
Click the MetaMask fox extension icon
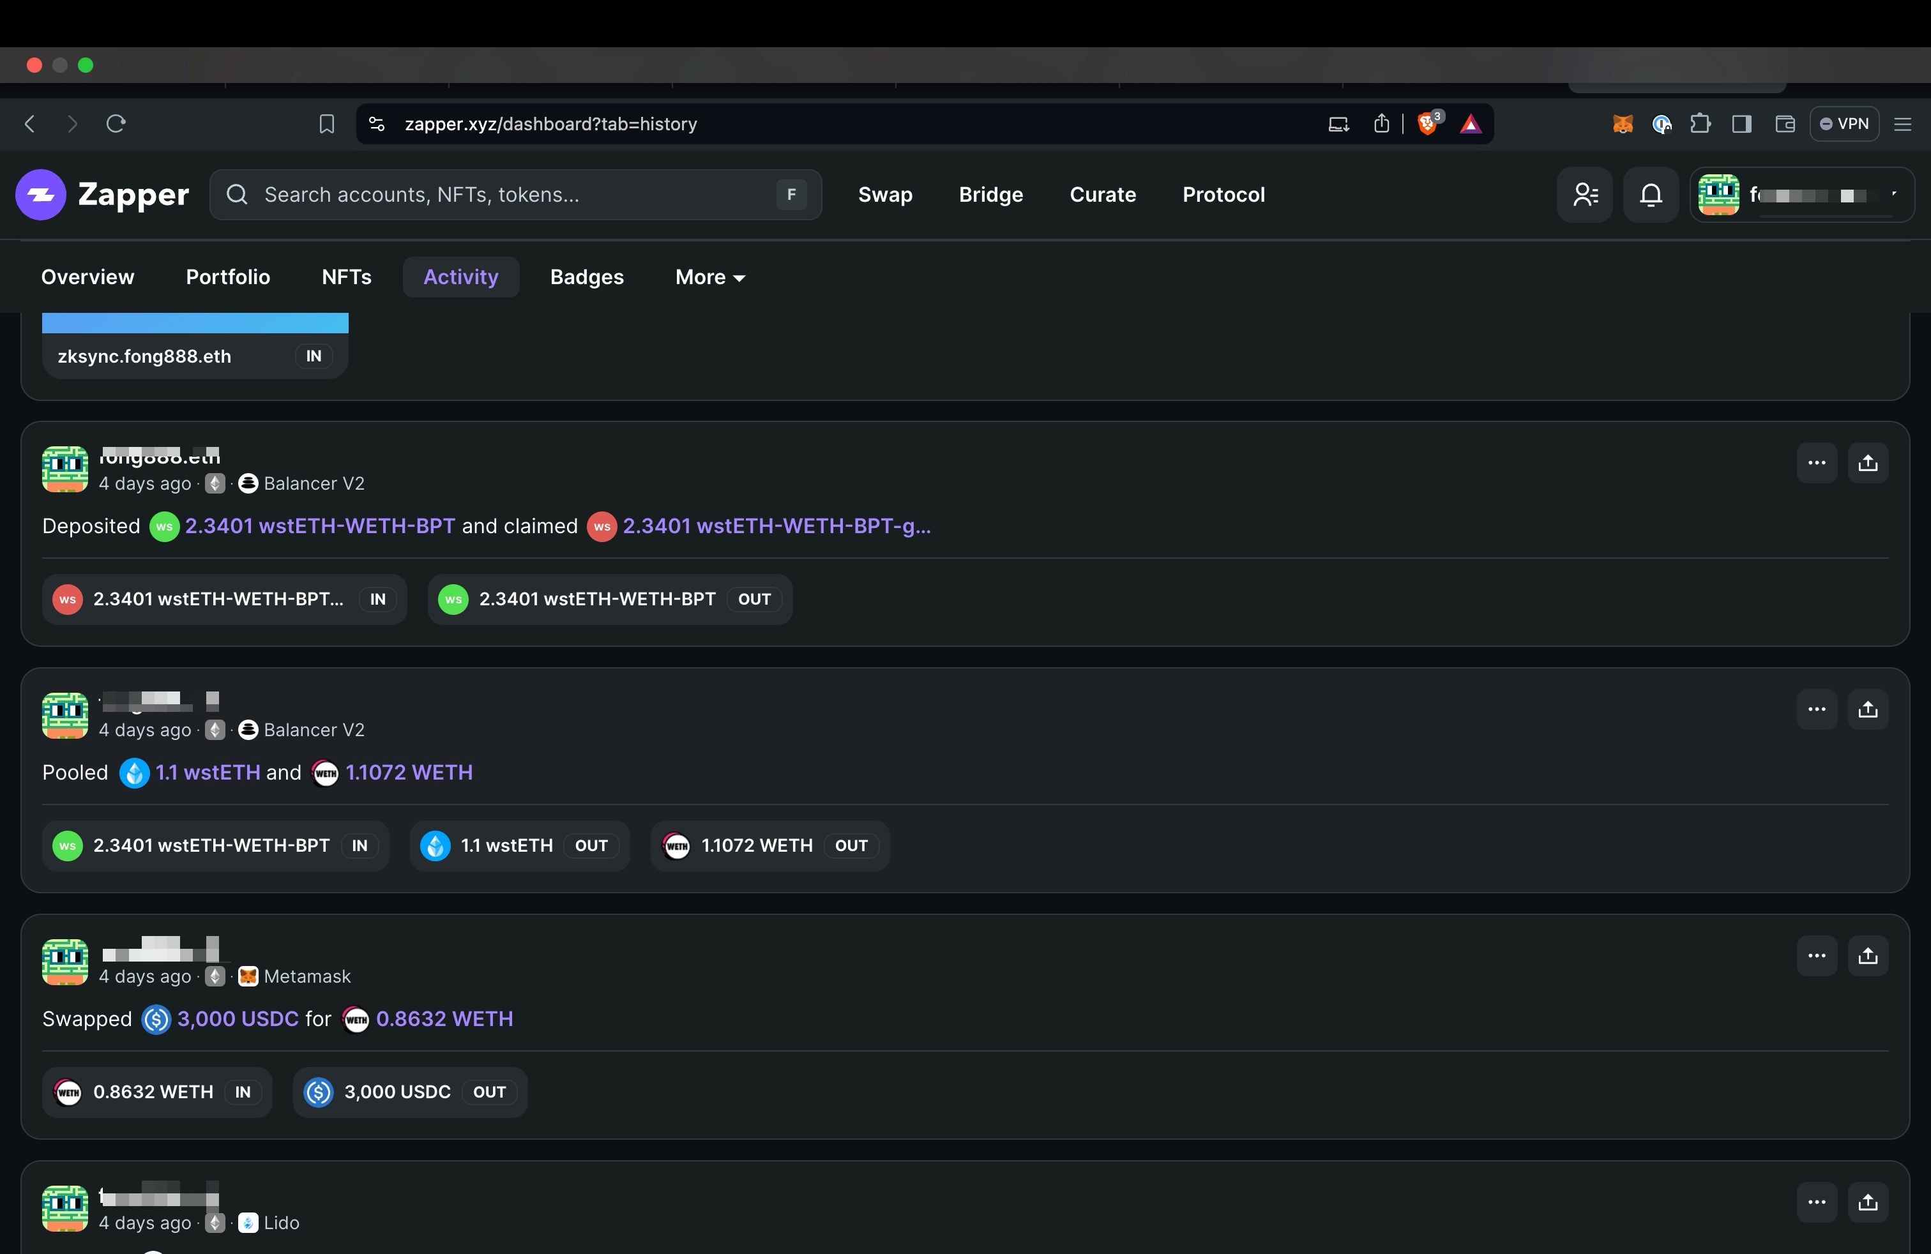tap(1622, 124)
